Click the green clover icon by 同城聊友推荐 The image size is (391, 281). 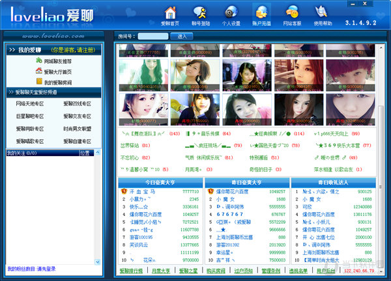39,60
